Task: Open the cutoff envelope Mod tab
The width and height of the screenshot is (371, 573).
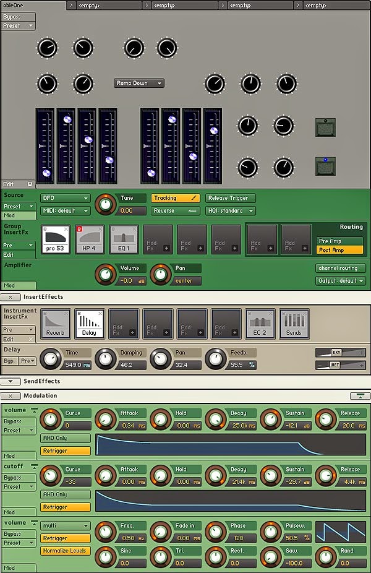Action: [19, 512]
